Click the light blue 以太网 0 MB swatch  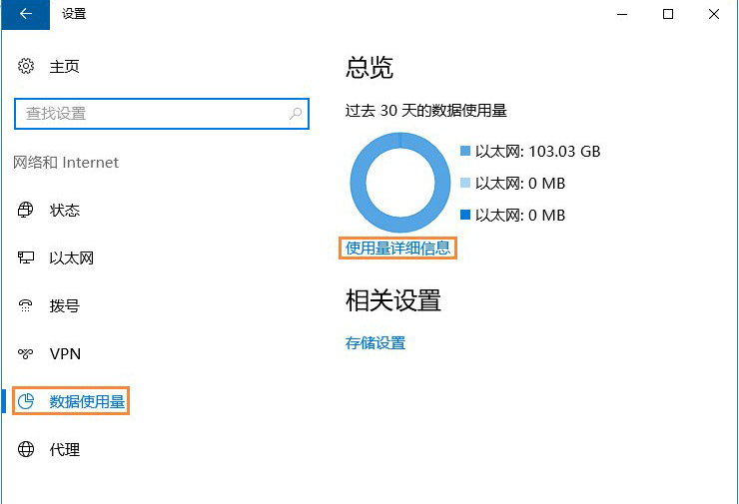tap(465, 183)
